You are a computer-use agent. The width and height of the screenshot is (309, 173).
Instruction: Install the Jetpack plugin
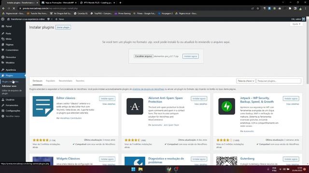coord(291,99)
